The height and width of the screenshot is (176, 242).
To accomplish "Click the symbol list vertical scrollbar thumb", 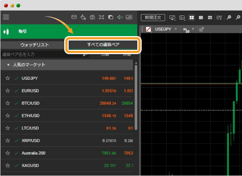I will (136, 97).
